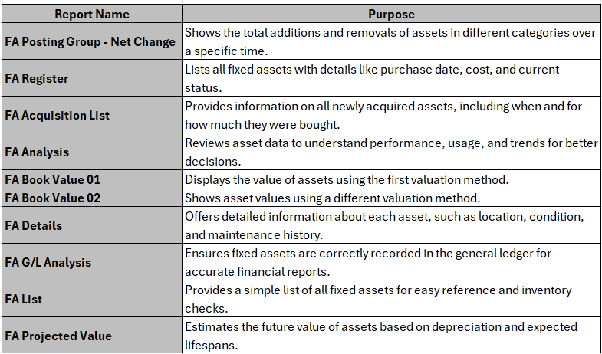Select the FA Book Value 02 cell
Viewport: 602px width, 354px height.
coord(92,198)
